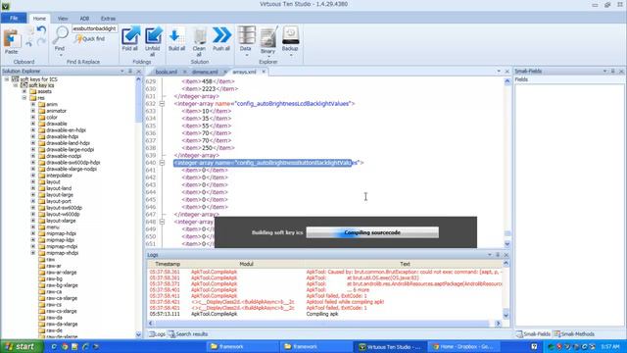The width and height of the screenshot is (627, 353).
Task: Select the interpolator folder
Action: (56, 176)
